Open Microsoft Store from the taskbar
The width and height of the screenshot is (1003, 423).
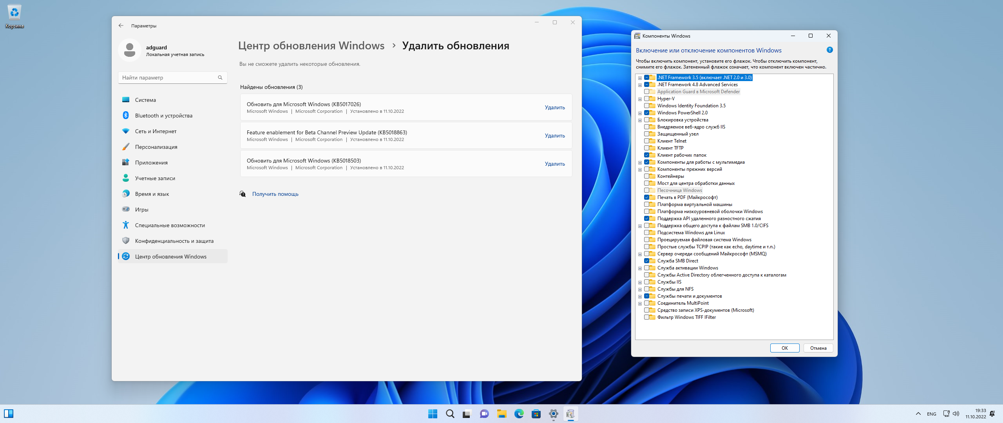tap(536, 414)
